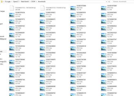
Task: Select JPEG image icon for 1414931975048
Action: pos(103,8)
